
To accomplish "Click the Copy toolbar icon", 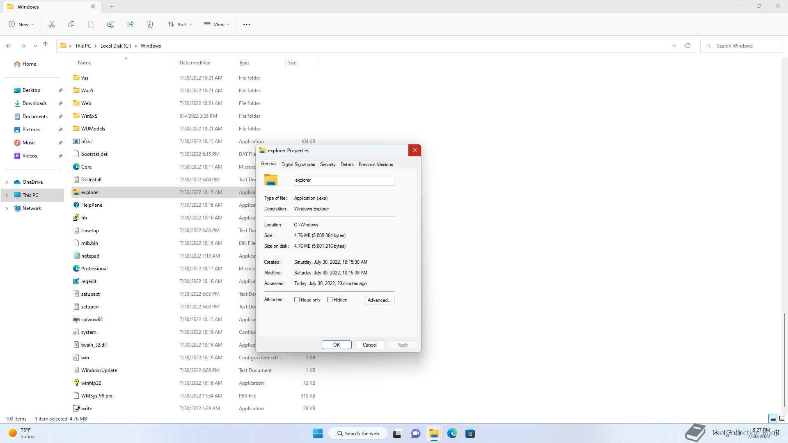I will 71,25.
